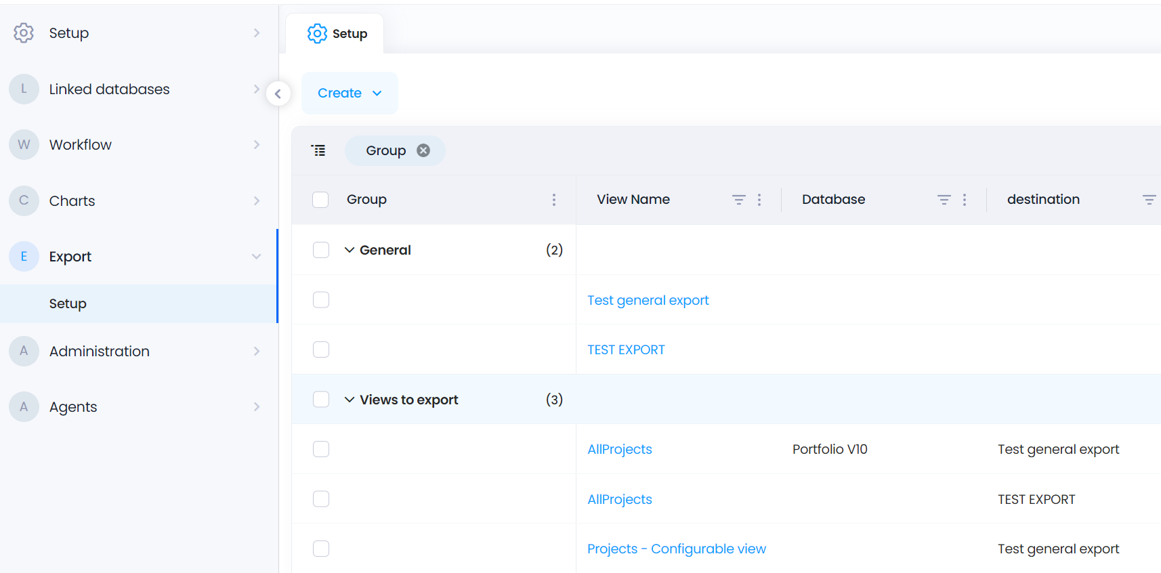Screen dimensions: 1161x573
Task: Filter the destination column
Action: [1149, 200]
